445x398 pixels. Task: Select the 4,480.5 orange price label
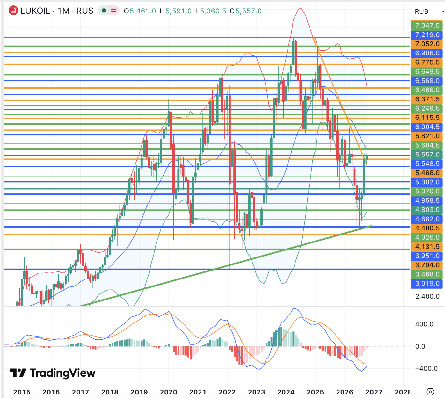[x=427, y=228]
